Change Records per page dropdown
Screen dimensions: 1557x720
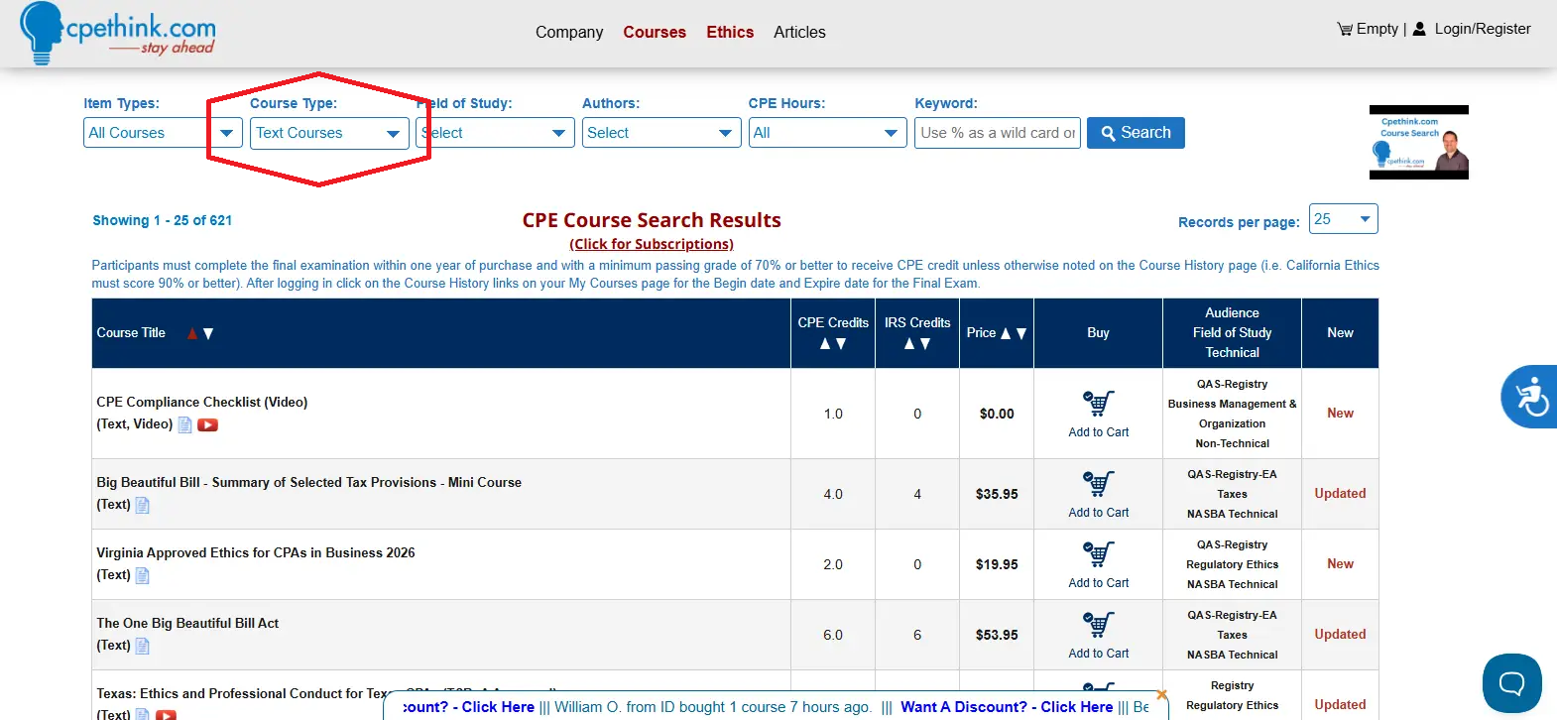tap(1344, 219)
